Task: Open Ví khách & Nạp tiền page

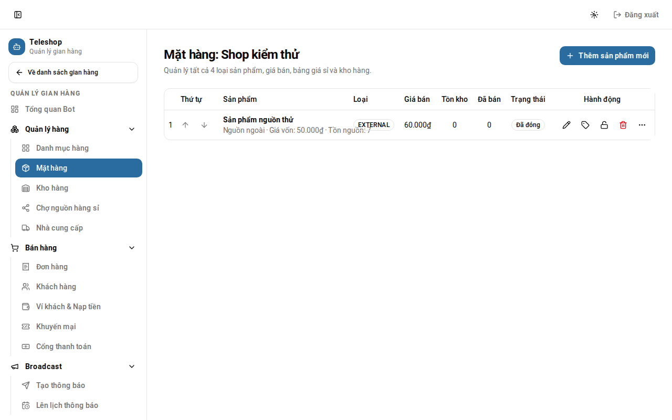Action: pyautogui.click(x=79, y=307)
